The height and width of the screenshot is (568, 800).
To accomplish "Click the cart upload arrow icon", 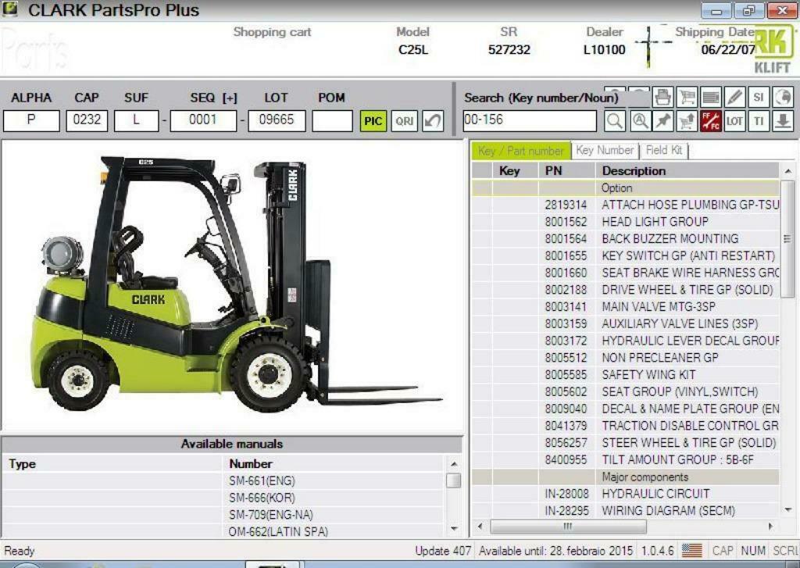I will tap(687, 121).
